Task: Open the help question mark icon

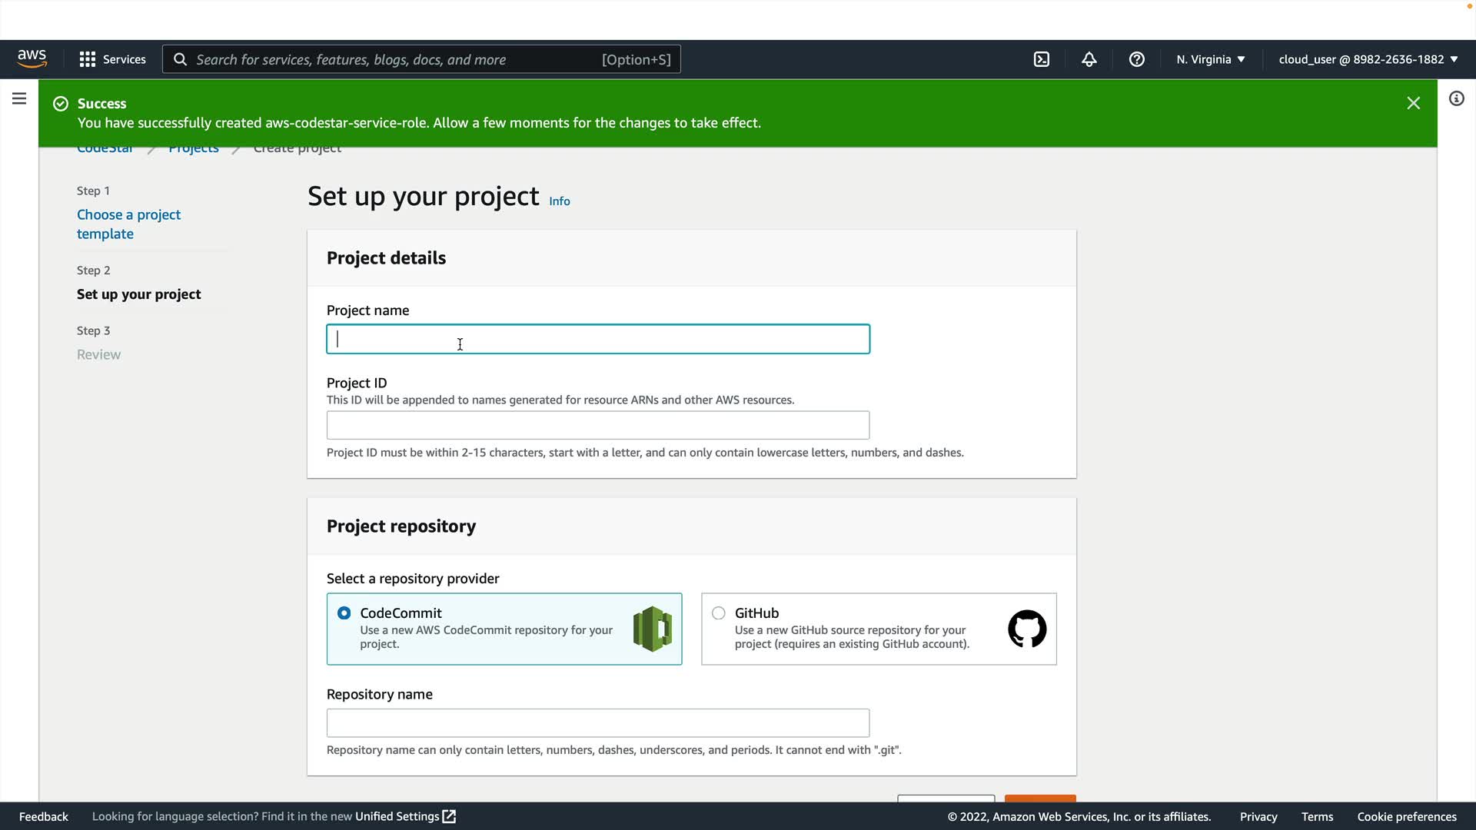Action: point(1136,59)
